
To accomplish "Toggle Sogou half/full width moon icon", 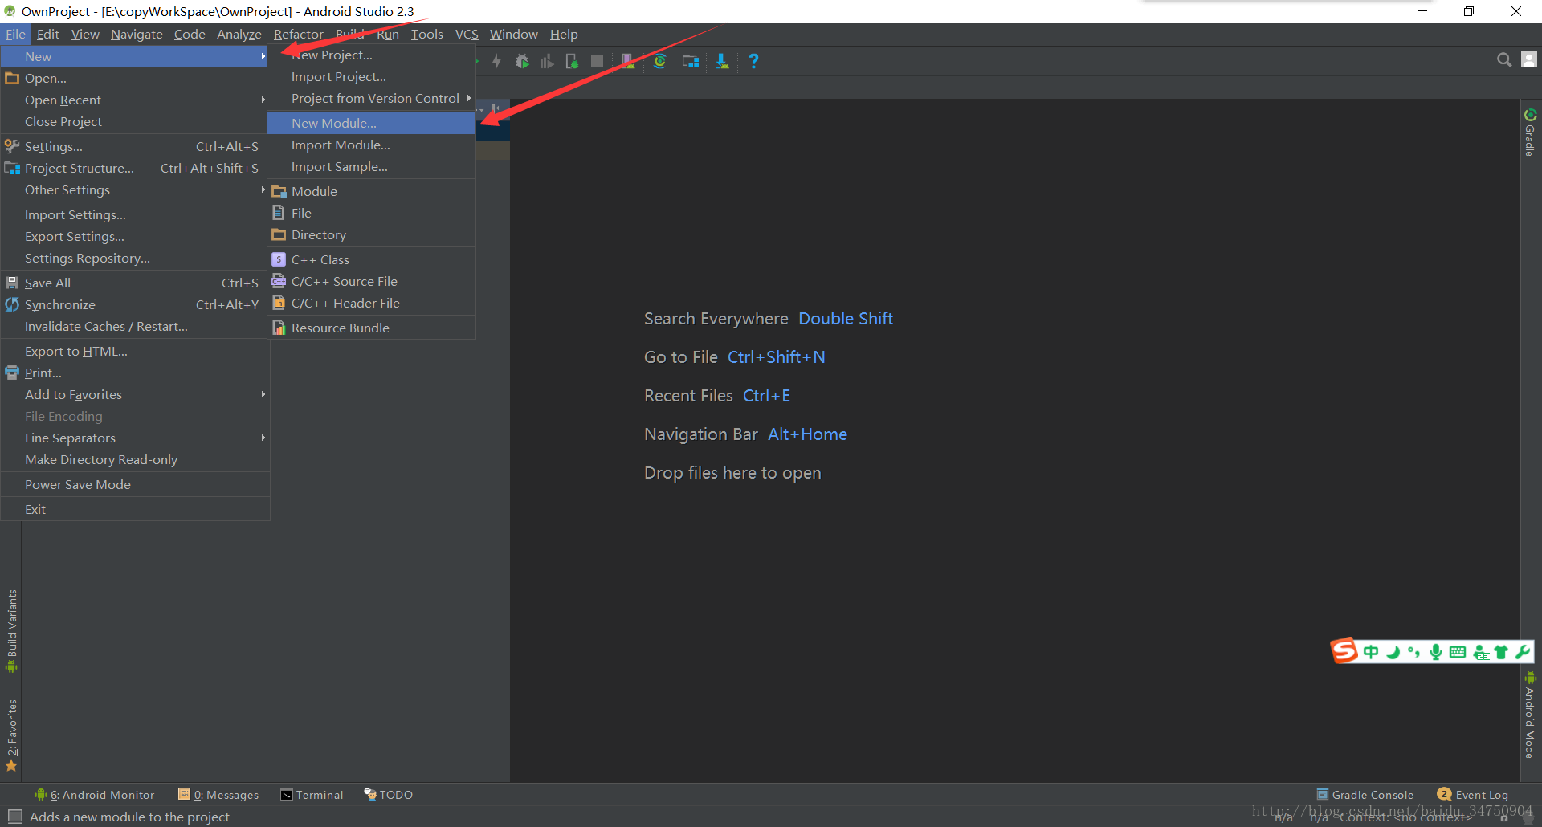I will coord(1393,652).
